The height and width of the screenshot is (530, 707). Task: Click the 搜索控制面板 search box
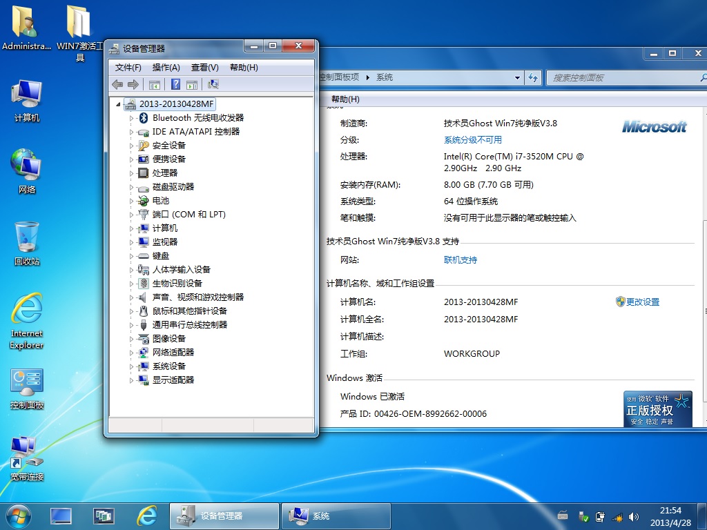[626, 77]
